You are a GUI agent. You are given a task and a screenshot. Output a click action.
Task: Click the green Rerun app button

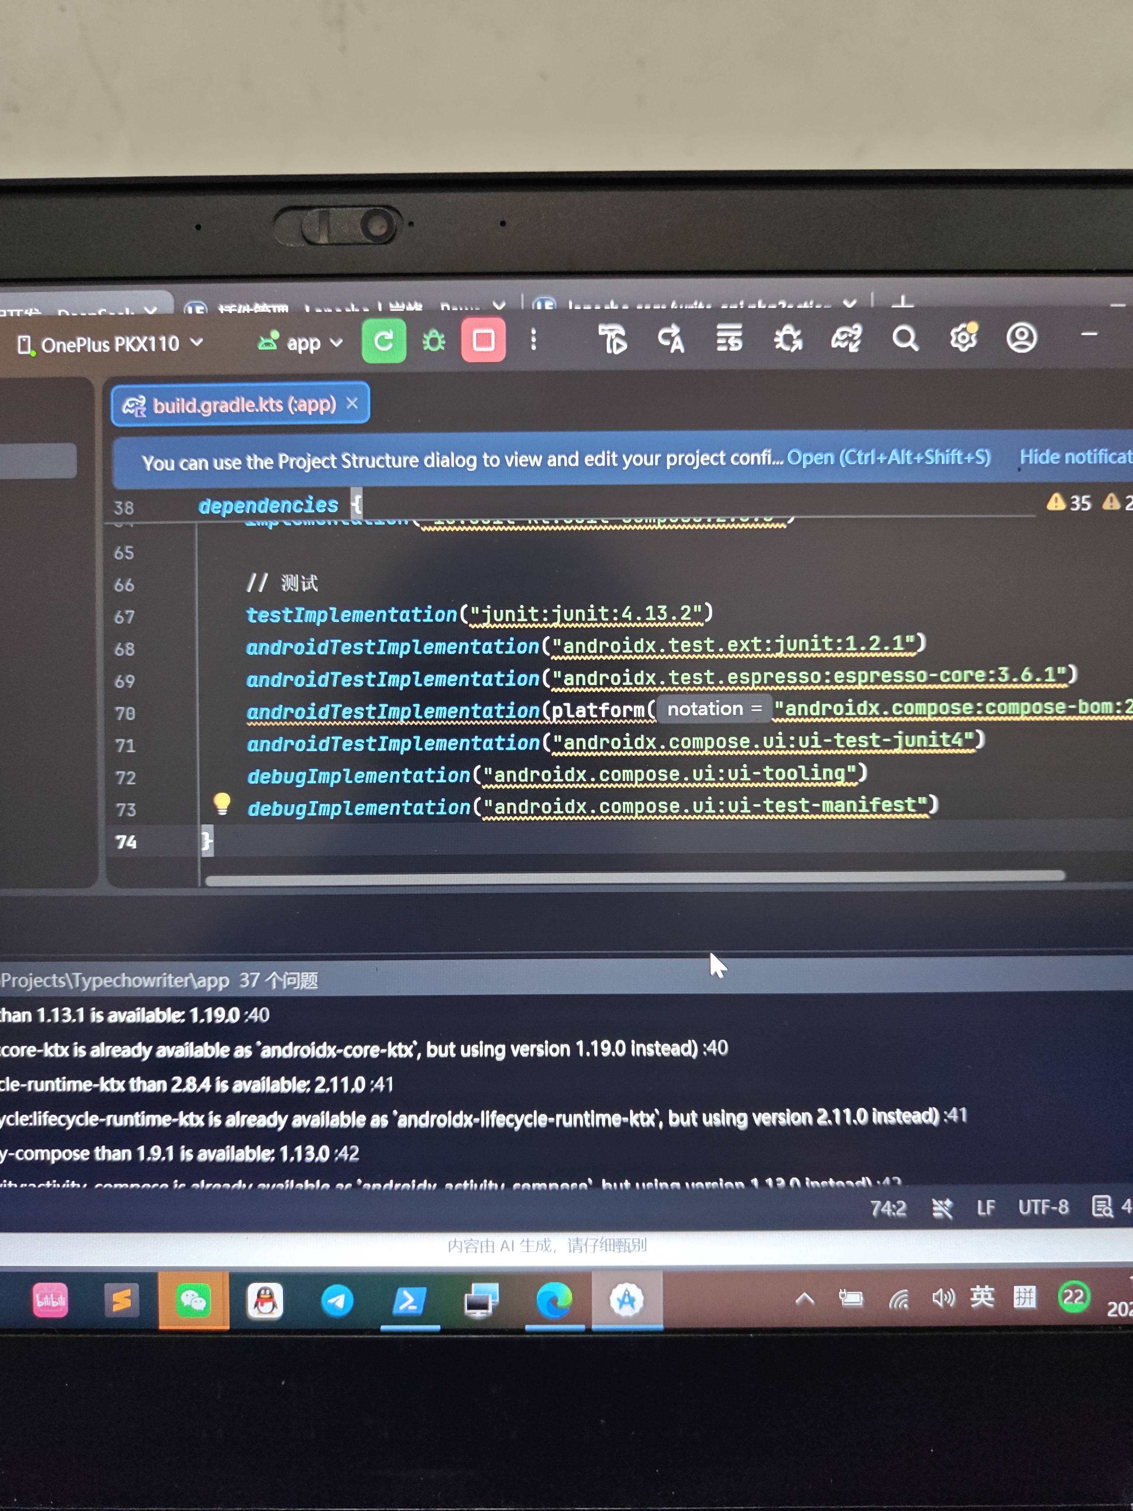pos(383,339)
